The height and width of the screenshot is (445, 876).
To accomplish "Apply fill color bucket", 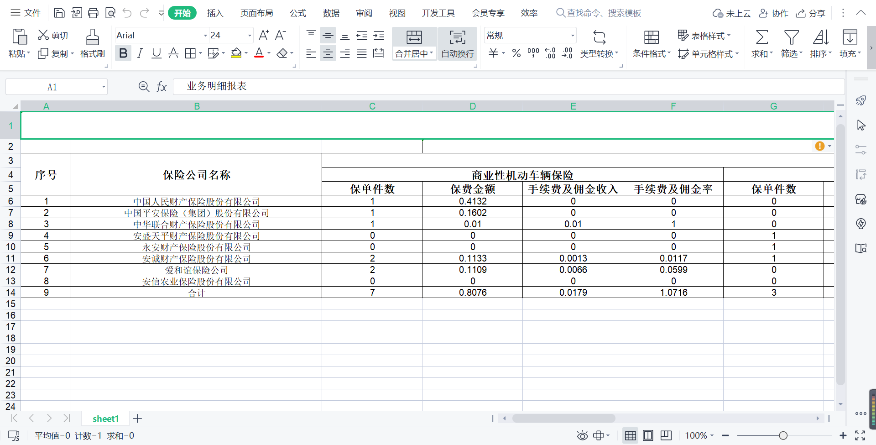I will click(x=236, y=53).
